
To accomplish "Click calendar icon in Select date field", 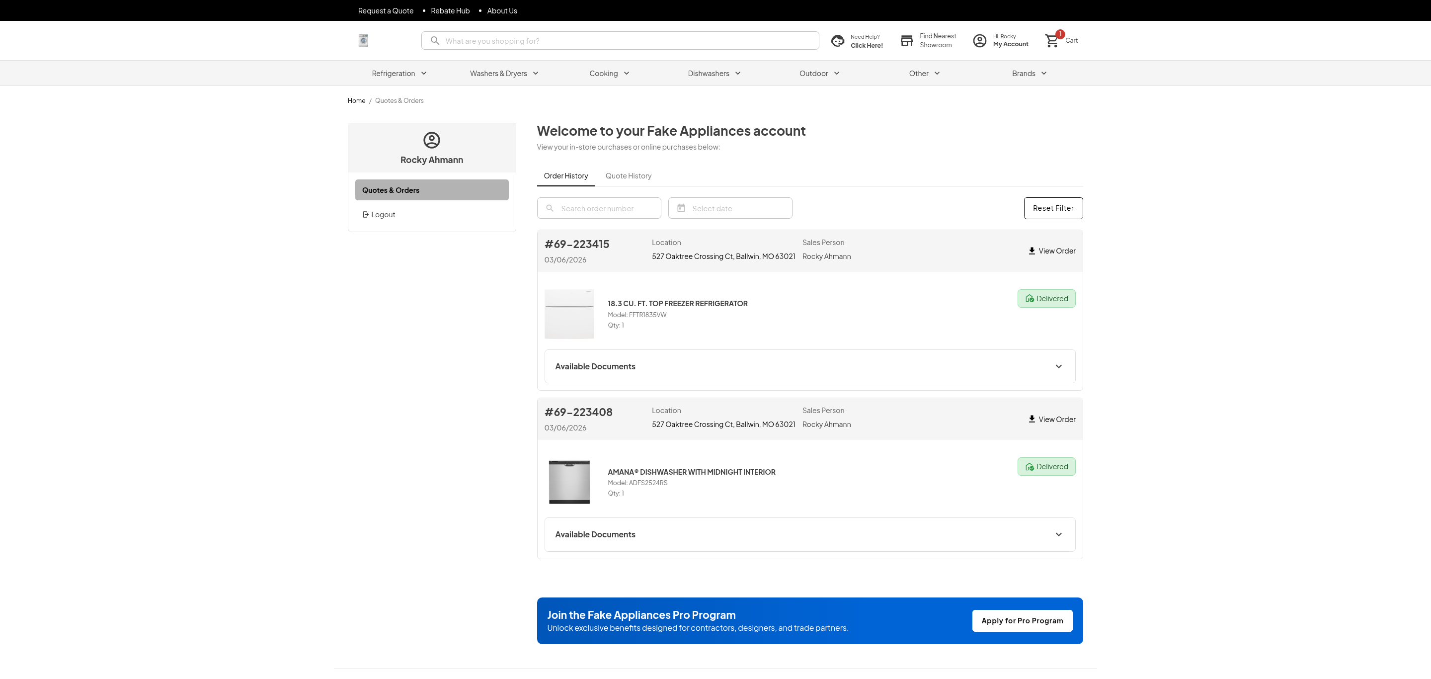I will coord(681,208).
